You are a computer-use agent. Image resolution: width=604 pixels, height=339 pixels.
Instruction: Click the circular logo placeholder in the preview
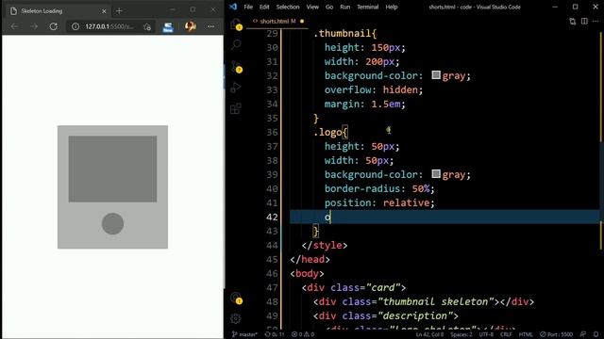click(112, 224)
